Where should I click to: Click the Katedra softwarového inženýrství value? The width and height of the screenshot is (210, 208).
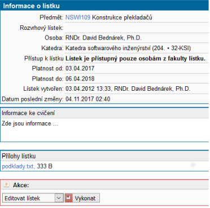point(128,48)
